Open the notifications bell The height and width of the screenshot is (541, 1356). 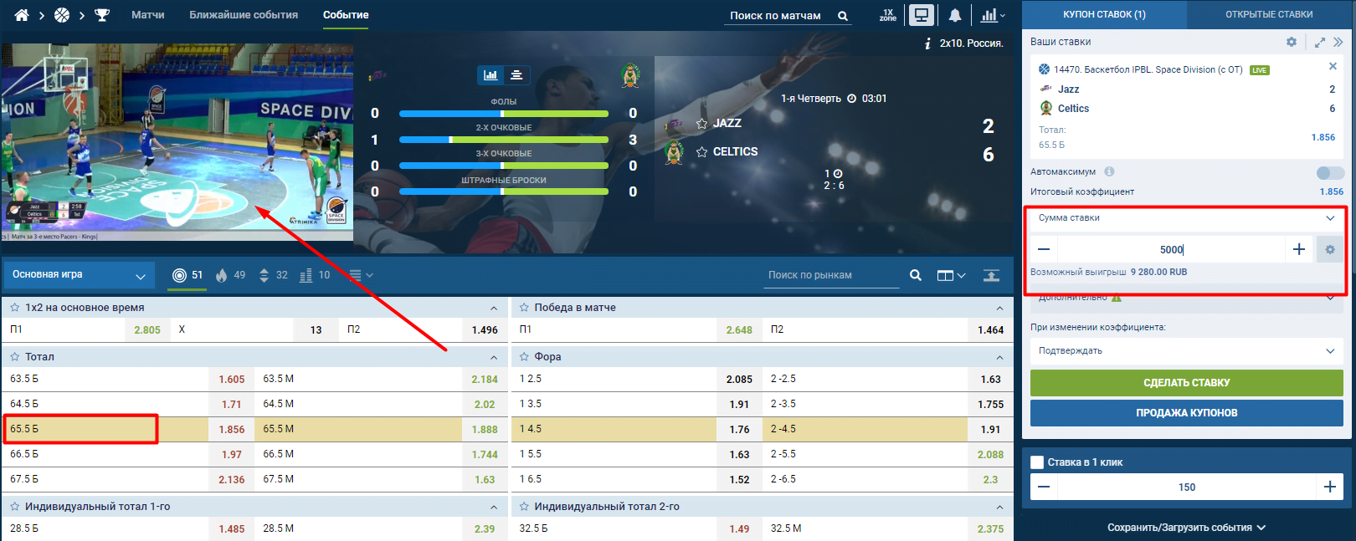(955, 15)
